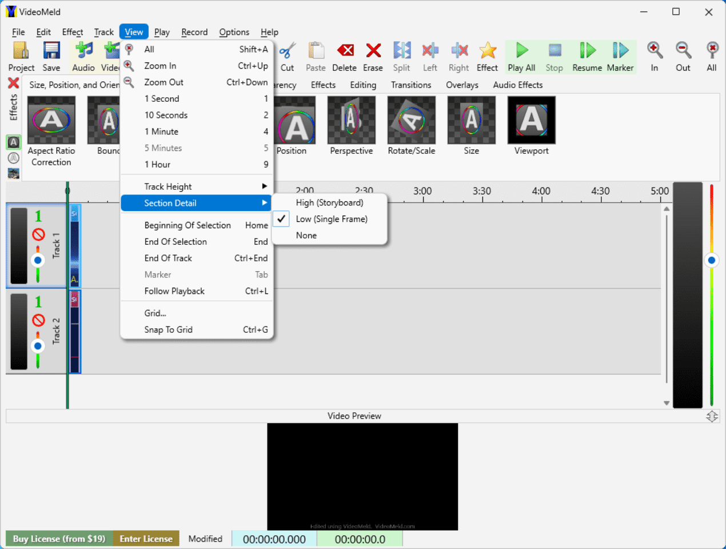Click the trim Right icon

458,57
